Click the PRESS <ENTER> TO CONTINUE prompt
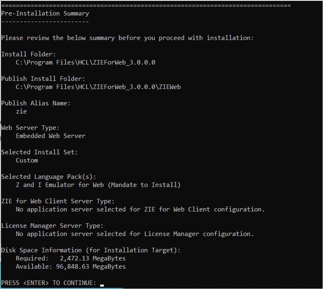 pyautogui.click(x=49, y=283)
